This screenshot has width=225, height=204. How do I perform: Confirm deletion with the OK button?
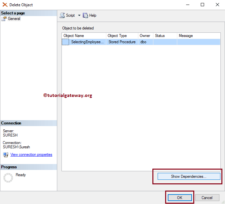[x=180, y=198]
